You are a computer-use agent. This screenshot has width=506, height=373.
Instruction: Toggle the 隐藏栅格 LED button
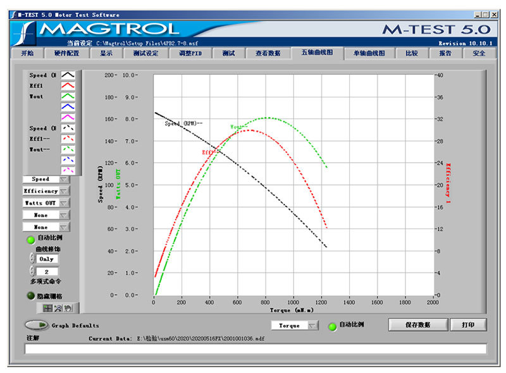tap(31, 296)
